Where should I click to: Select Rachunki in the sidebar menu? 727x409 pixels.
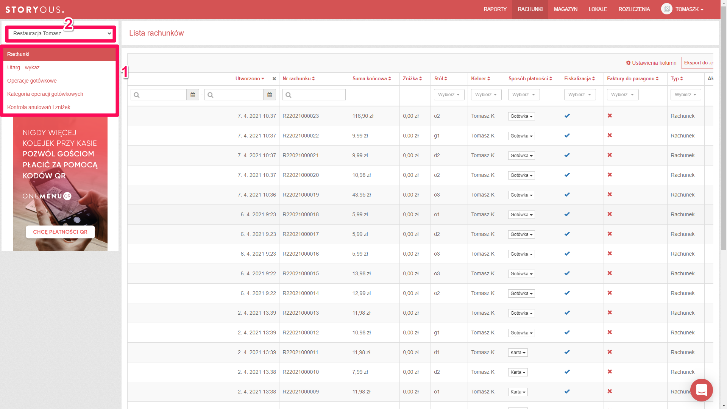(59, 54)
